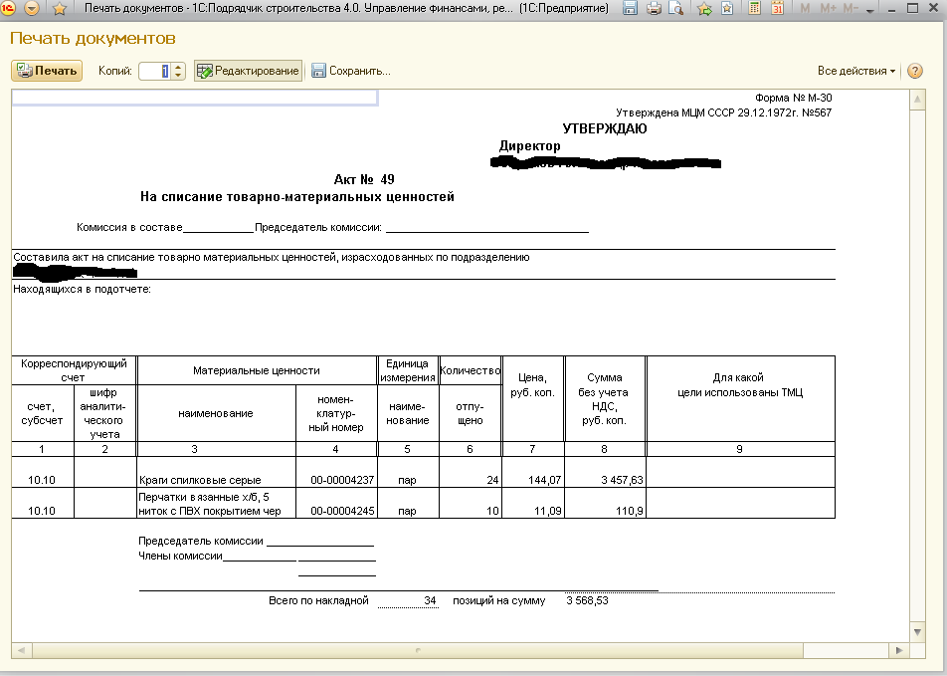Click the vertical scrollbar up arrow
The image size is (947, 676).
(917, 100)
